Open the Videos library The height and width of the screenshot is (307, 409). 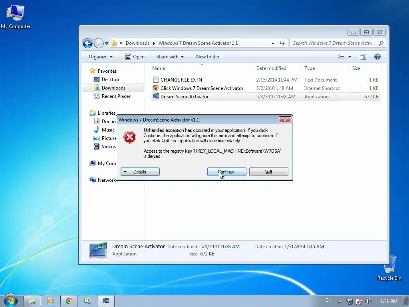coord(109,146)
